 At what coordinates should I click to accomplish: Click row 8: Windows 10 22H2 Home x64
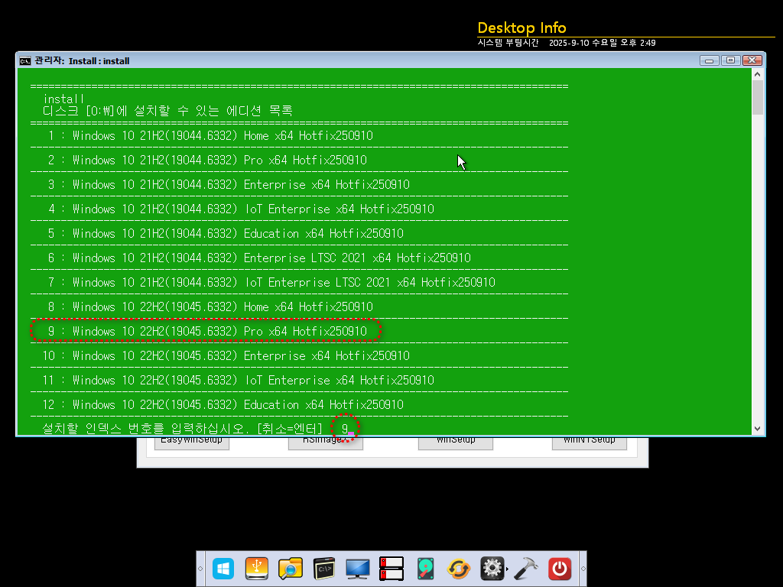[210, 307]
